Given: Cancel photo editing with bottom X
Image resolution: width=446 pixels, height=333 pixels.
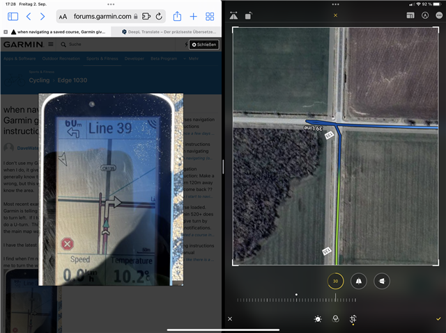Looking at the screenshot, I should pyautogui.click(x=230, y=319).
